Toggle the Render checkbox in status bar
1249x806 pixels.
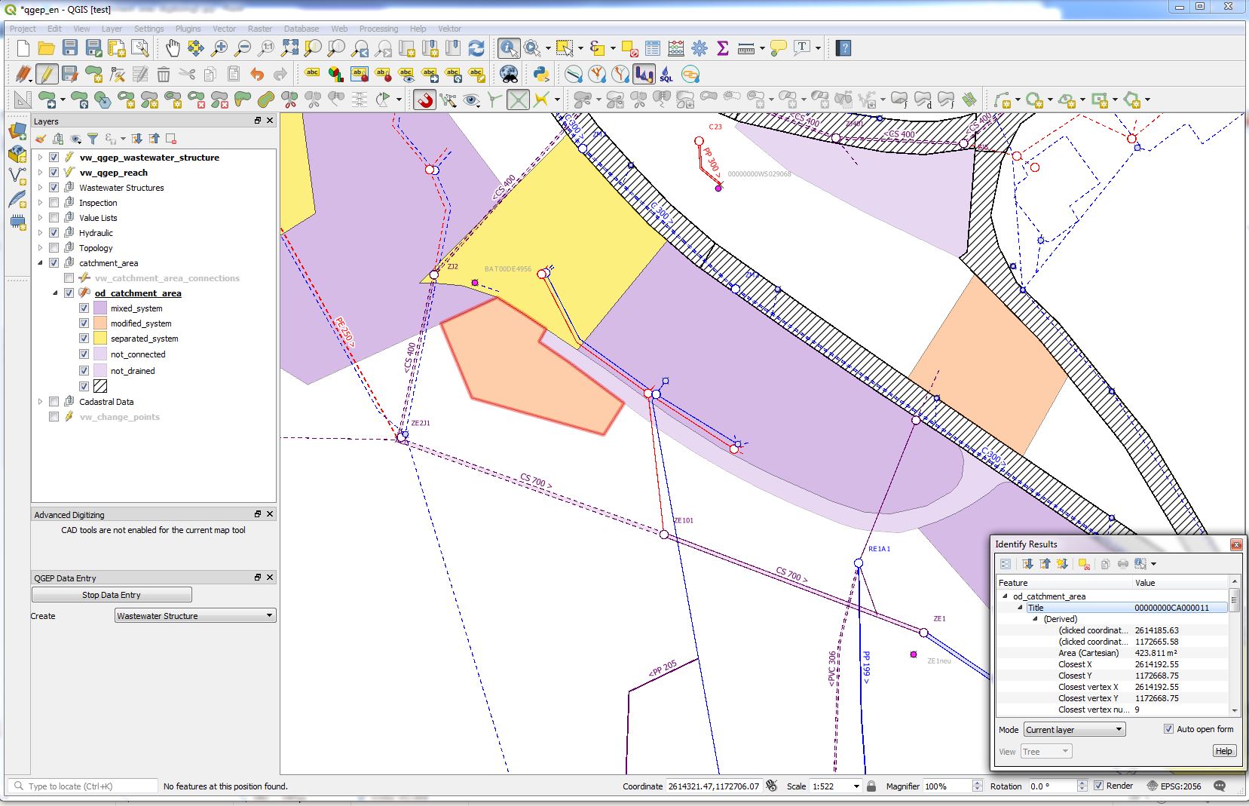coord(1098,786)
